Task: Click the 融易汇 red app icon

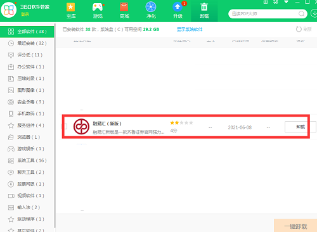Action: pyautogui.click(x=81, y=126)
